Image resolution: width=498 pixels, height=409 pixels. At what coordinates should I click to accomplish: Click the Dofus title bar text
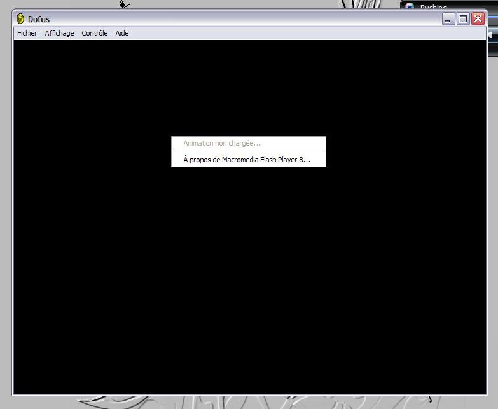(x=39, y=19)
